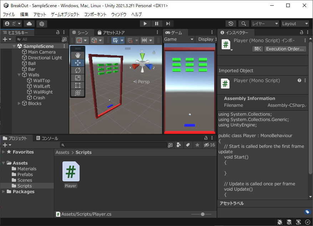Viewport: 313px width, 226px height.
Task: Step forward one frame
Action: tap(168, 24)
